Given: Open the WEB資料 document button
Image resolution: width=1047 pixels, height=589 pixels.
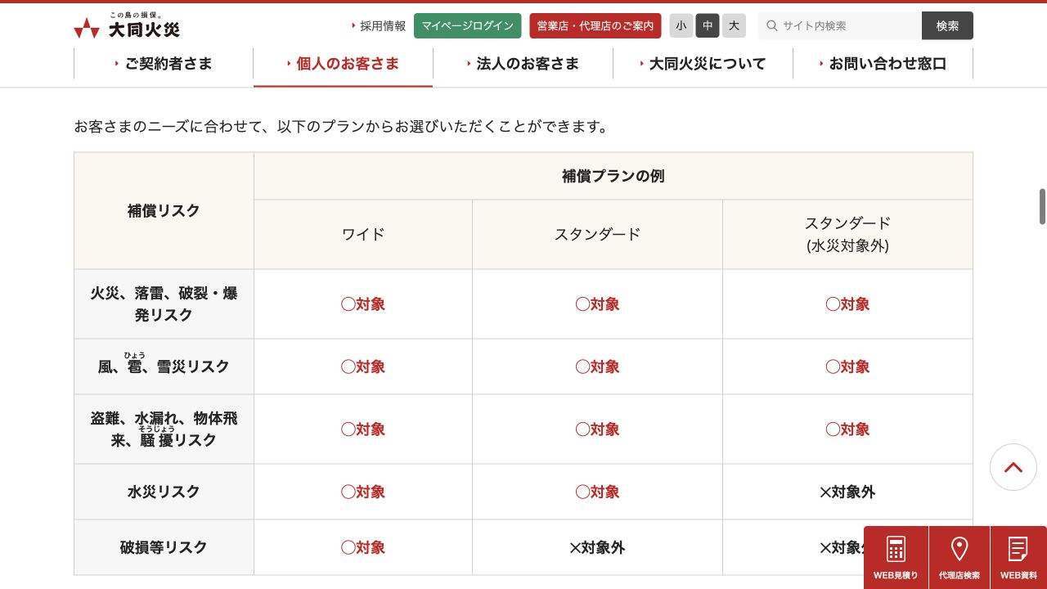Looking at the screenshot, I should click(1018, 557).
